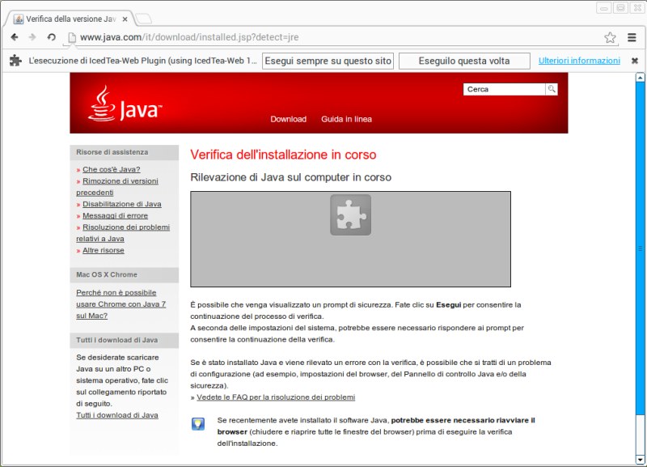Click the page icon in address bar
647x467 pixels.
click(72, 37)
